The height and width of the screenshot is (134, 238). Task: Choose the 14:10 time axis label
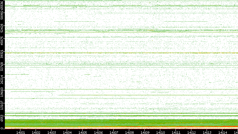(160, 132)
